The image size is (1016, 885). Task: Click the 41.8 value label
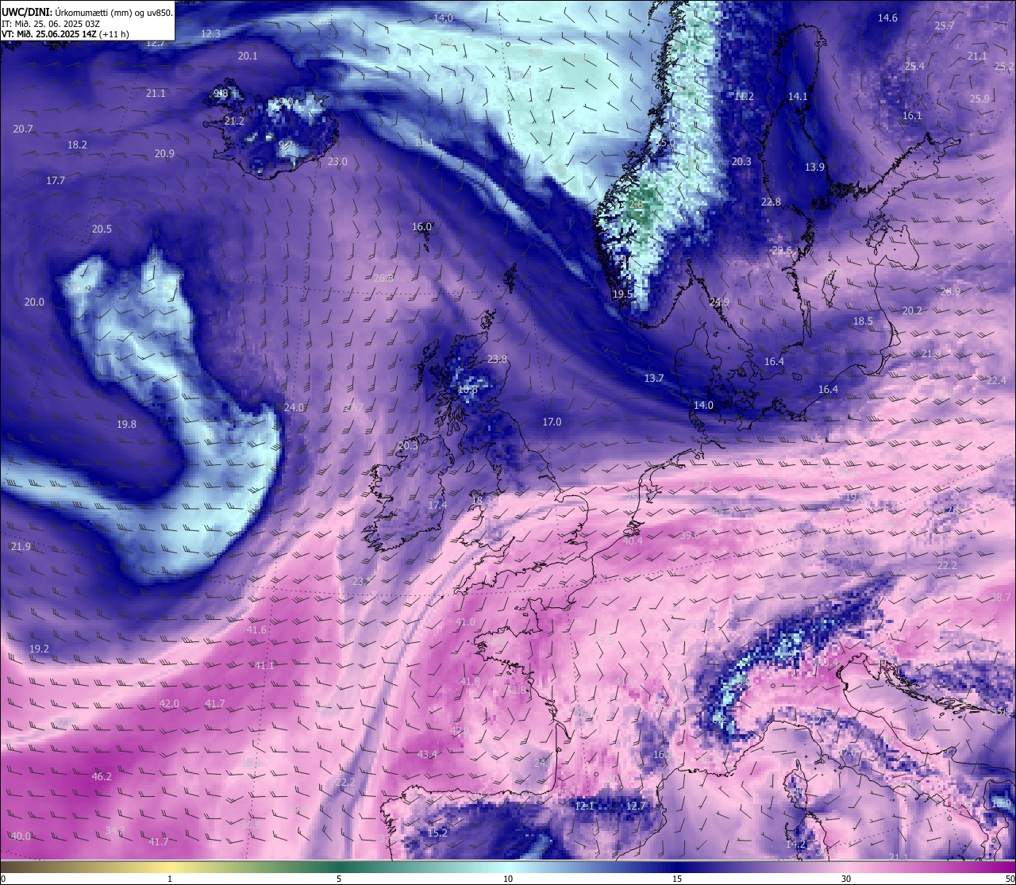[470, 681]
